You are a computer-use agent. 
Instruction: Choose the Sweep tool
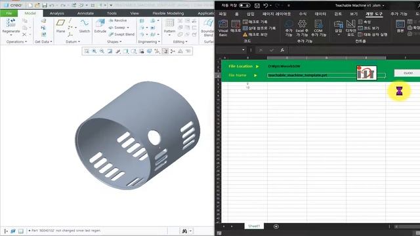tap(117, 28)
